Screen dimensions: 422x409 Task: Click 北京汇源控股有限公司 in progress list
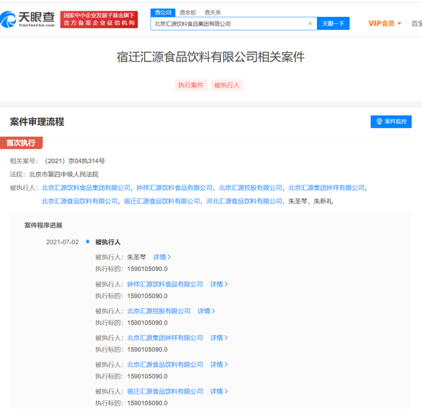tap(159, 311)
